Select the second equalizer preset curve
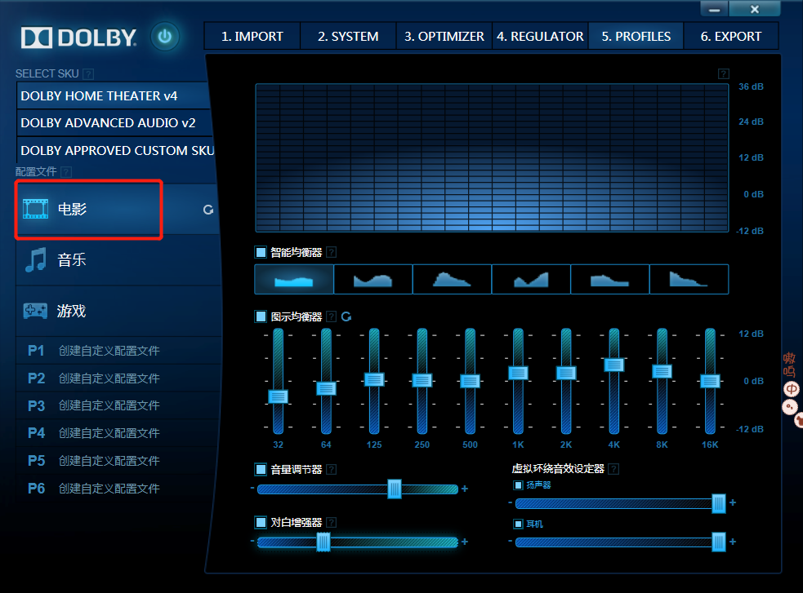Screen dimensions: 803x593 373,279
